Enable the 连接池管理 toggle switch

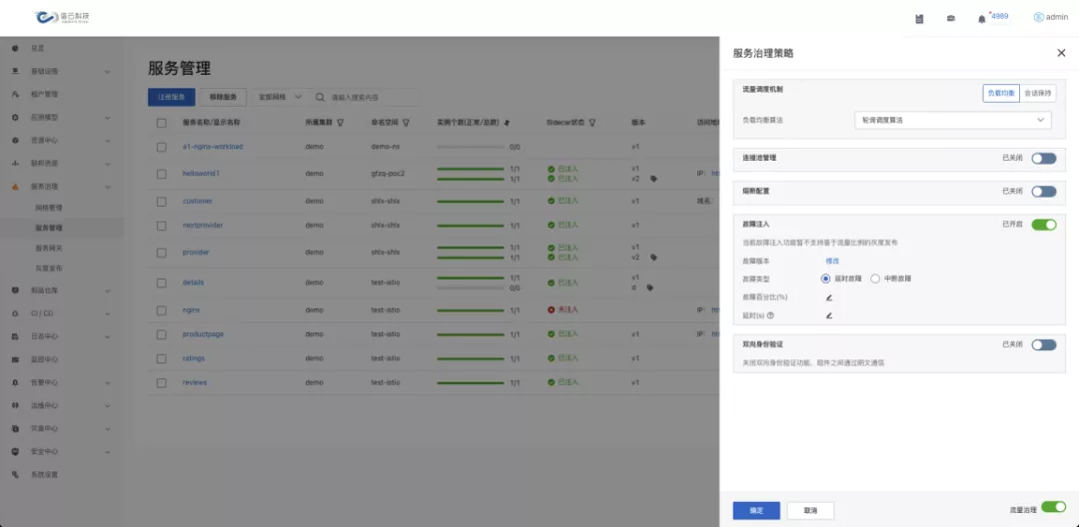click(x=1043, y=158)
